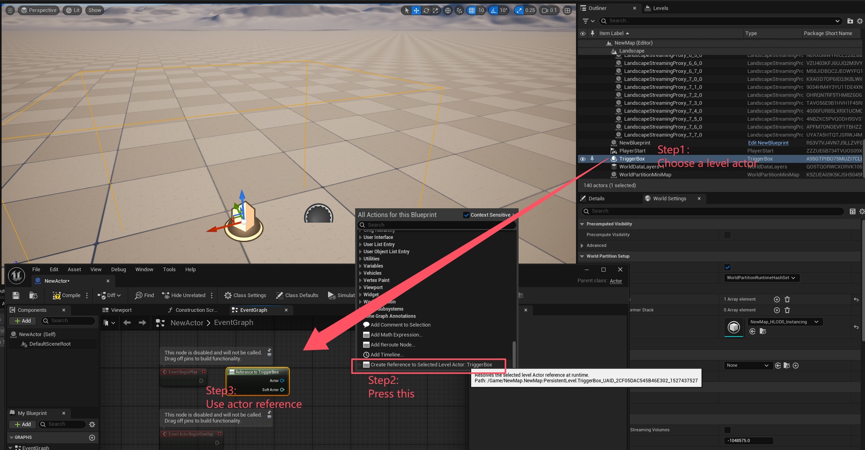865x450 pixels.
Task: Toggle world/local coordinate system globe icon
Action: (x=448, y=10)
